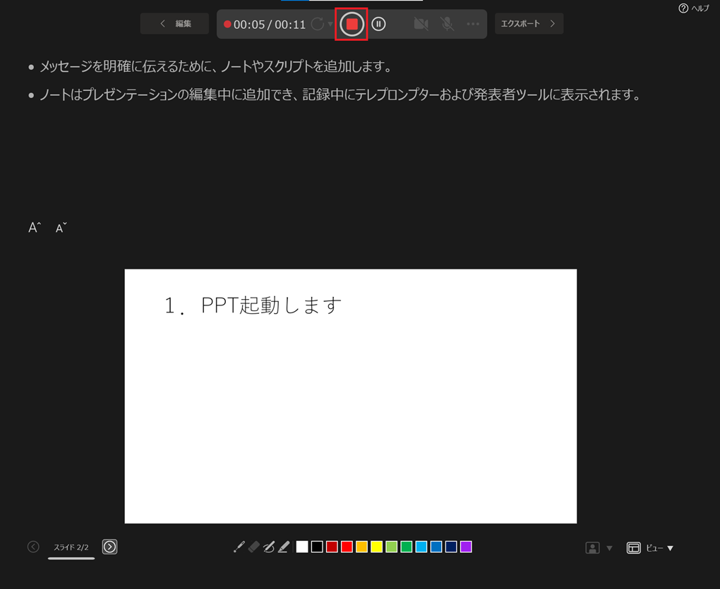Open the ビュー (View) dropdown
The image size is (720, 589).
[x=650, y=548]
